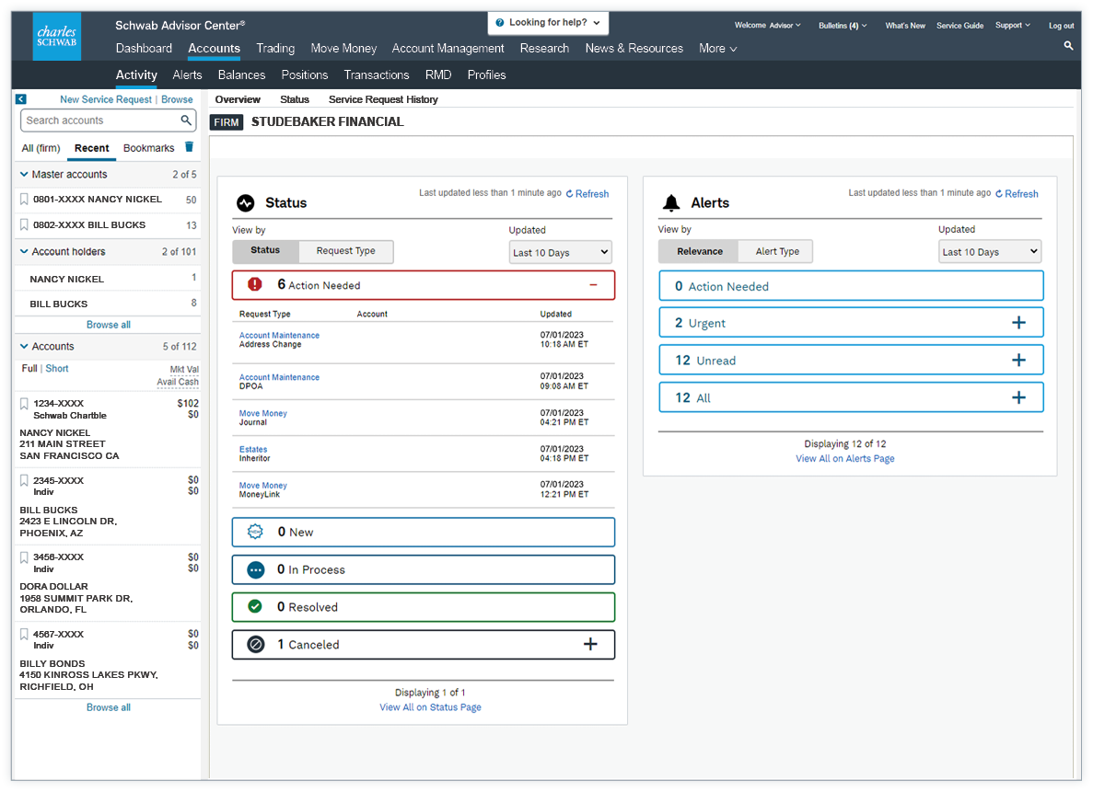Switch to the Bookmarks account list tab

148,148
